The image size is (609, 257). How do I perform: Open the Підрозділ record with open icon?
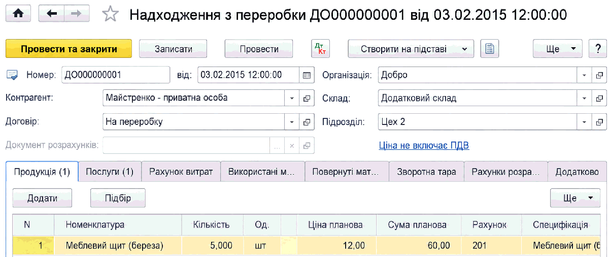pyautogui.click(x=599, y=122)
